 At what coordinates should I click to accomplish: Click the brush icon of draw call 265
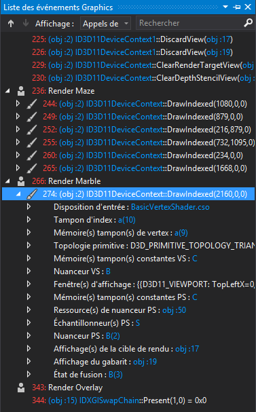[32, 168]
